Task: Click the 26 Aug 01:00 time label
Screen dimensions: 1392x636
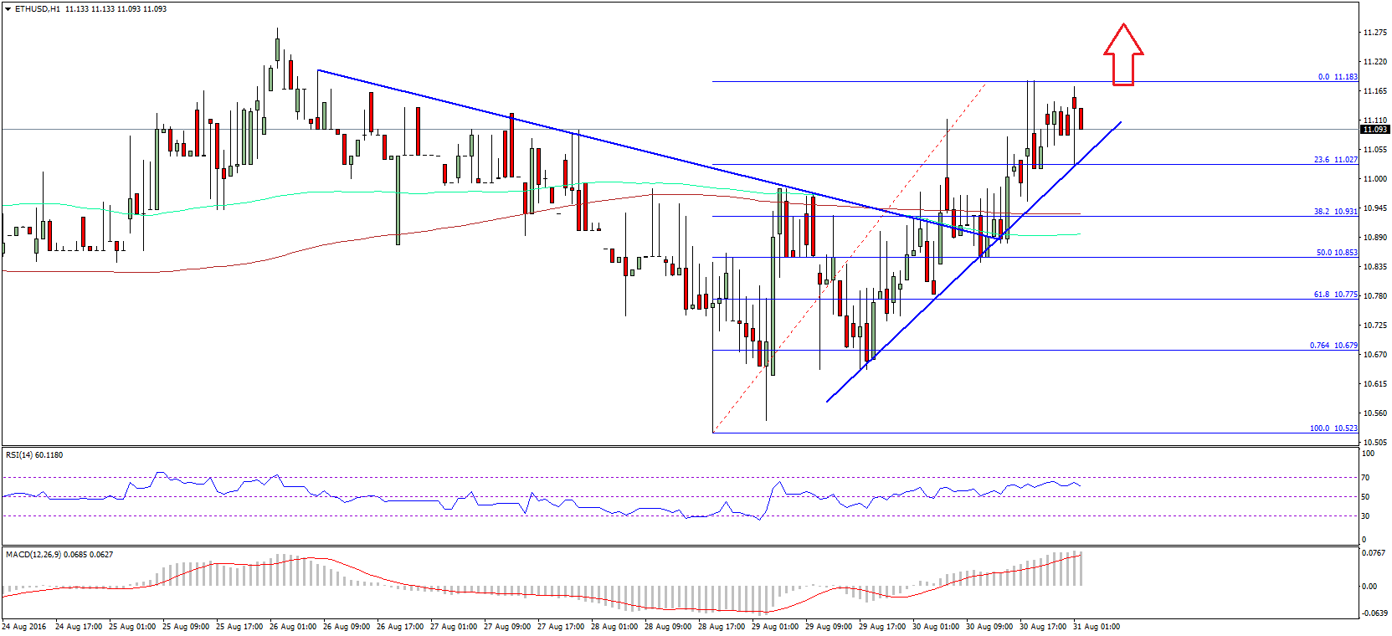Action: 293,627
